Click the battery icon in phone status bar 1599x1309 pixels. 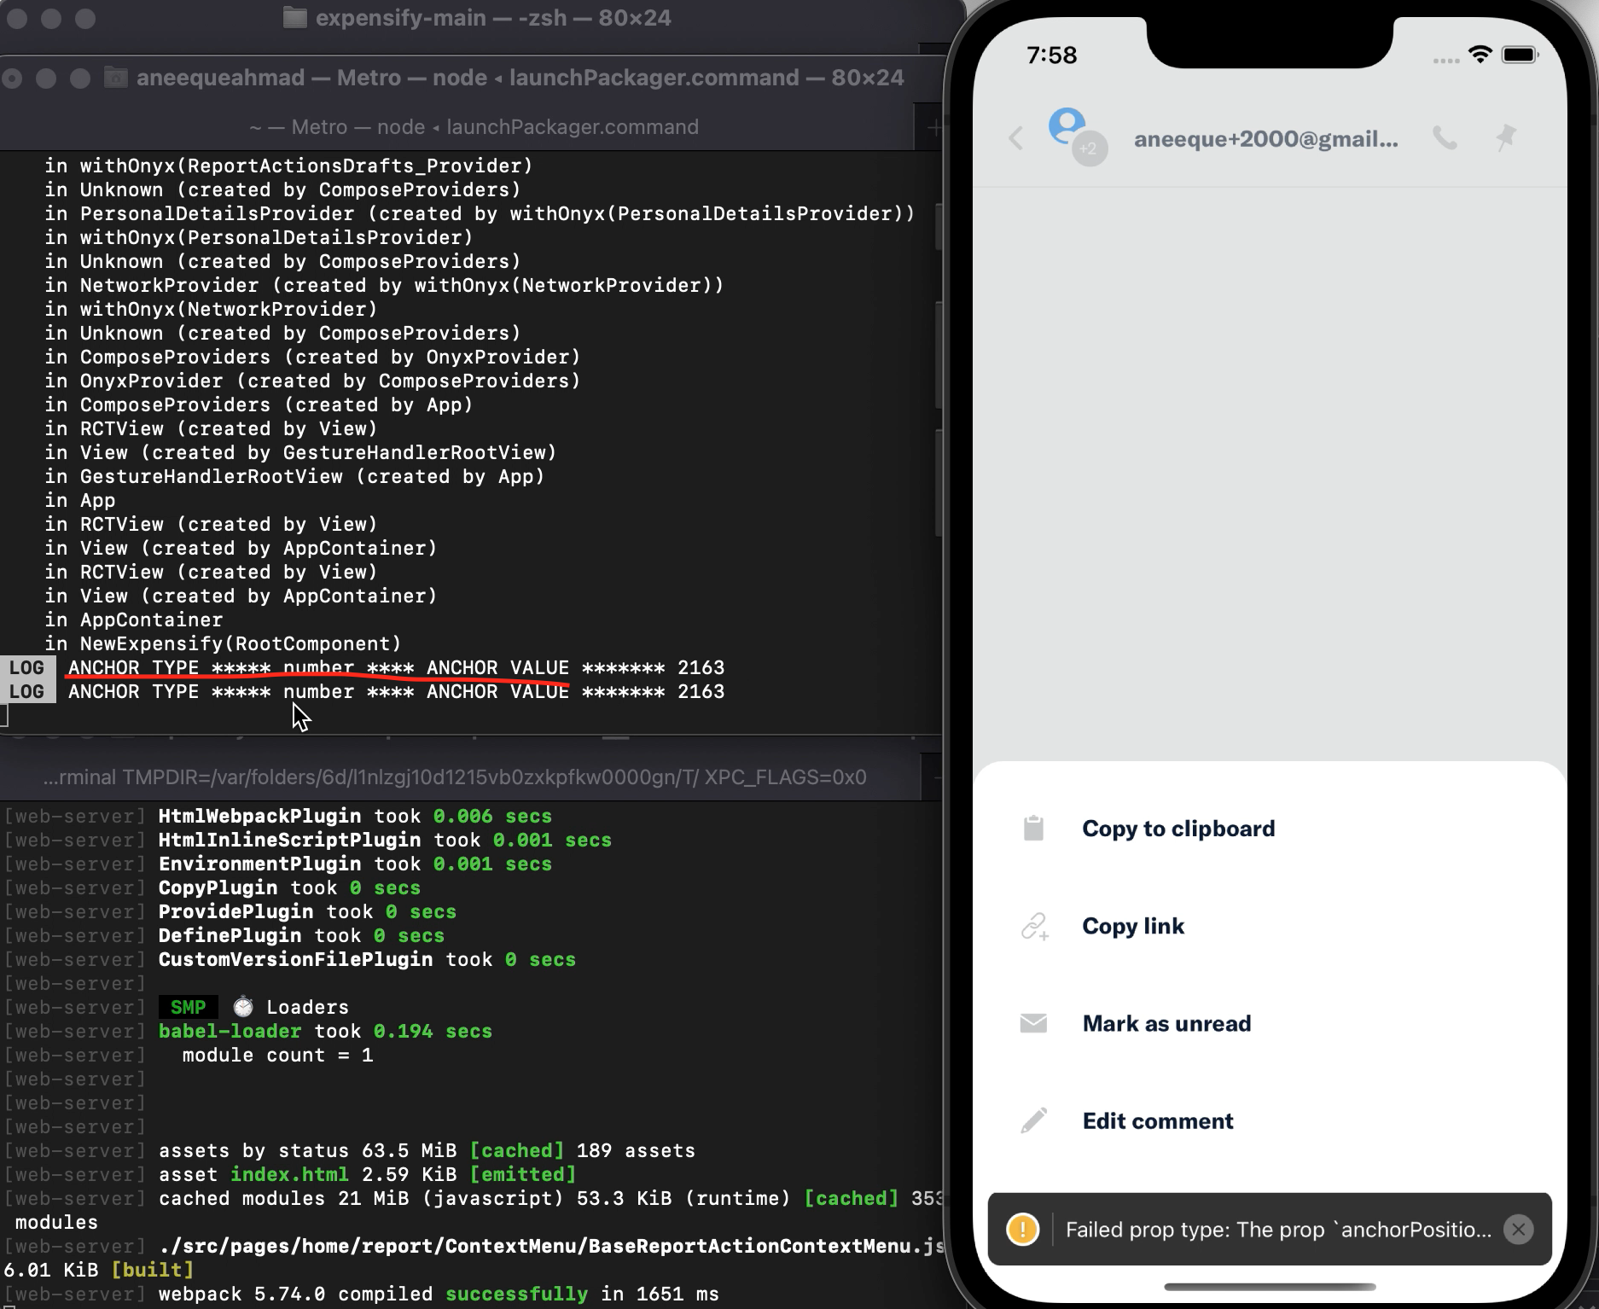(x=1520, y=55)
